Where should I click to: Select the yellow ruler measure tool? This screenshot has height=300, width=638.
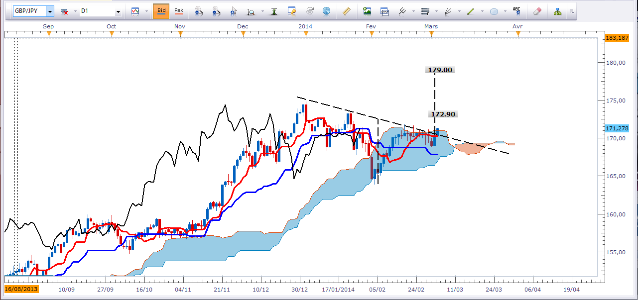[347, 11]
